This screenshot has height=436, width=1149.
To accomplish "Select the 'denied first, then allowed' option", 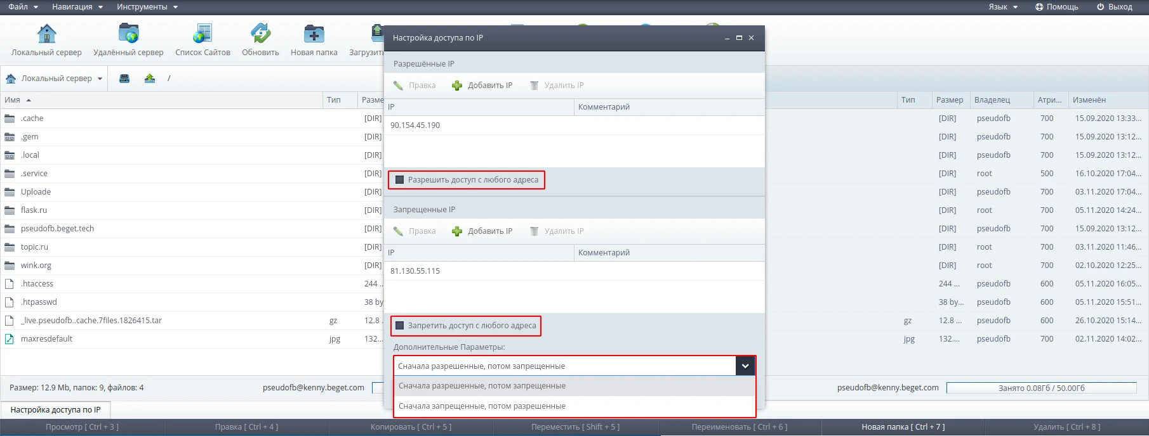I will tap(482, 406).
